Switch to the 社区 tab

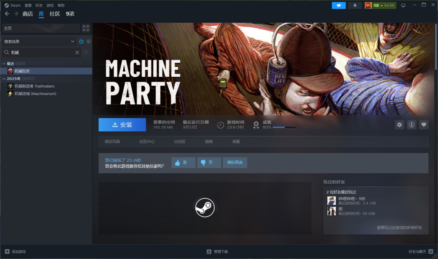pyautogui.click(x=55, y=14)
